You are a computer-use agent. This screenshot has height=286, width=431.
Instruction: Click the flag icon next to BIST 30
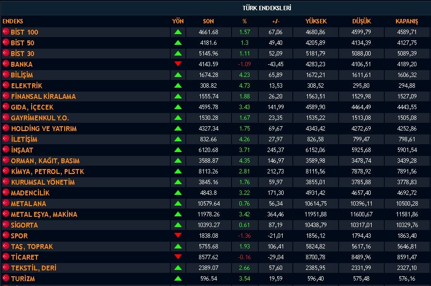pos(6,53)
